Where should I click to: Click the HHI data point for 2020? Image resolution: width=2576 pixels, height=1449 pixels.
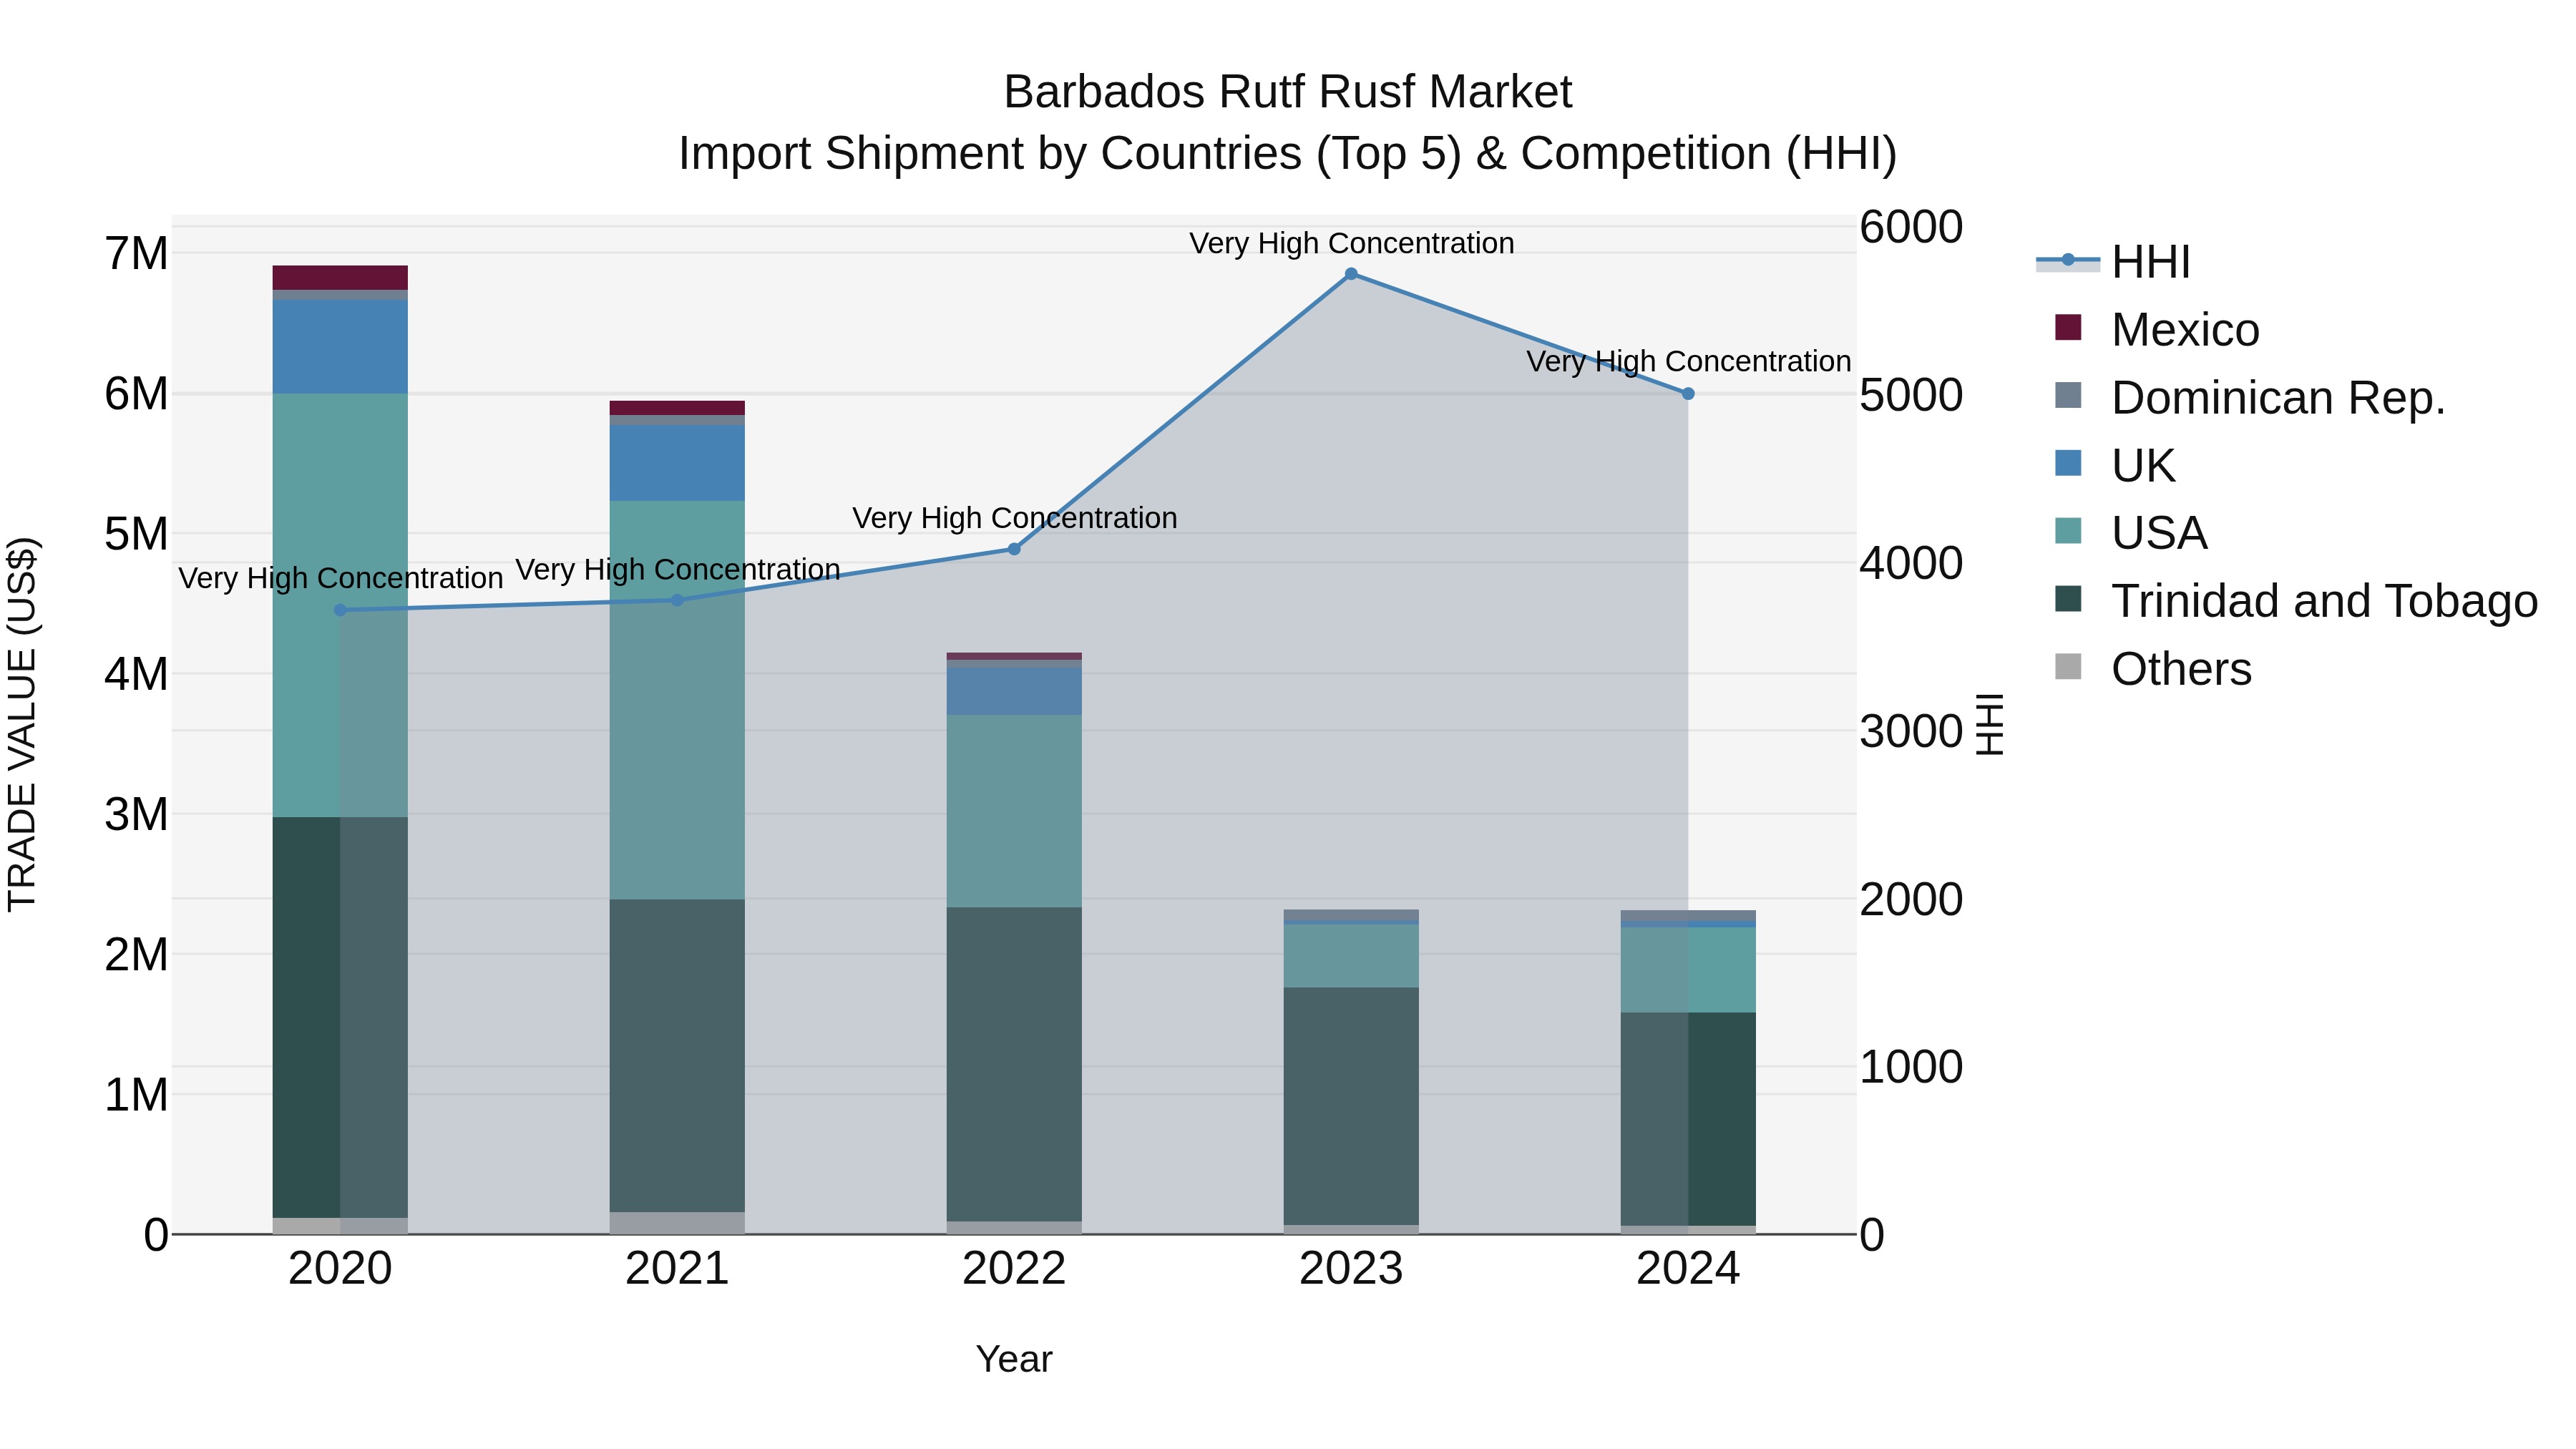click(340, 610)
